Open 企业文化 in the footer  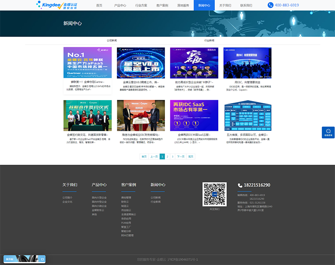(x=67, y=202)
